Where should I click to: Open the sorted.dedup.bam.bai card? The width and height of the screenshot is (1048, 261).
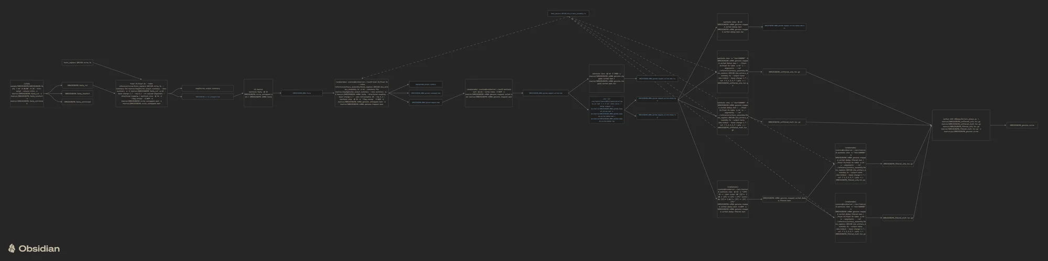click(784, 27)
